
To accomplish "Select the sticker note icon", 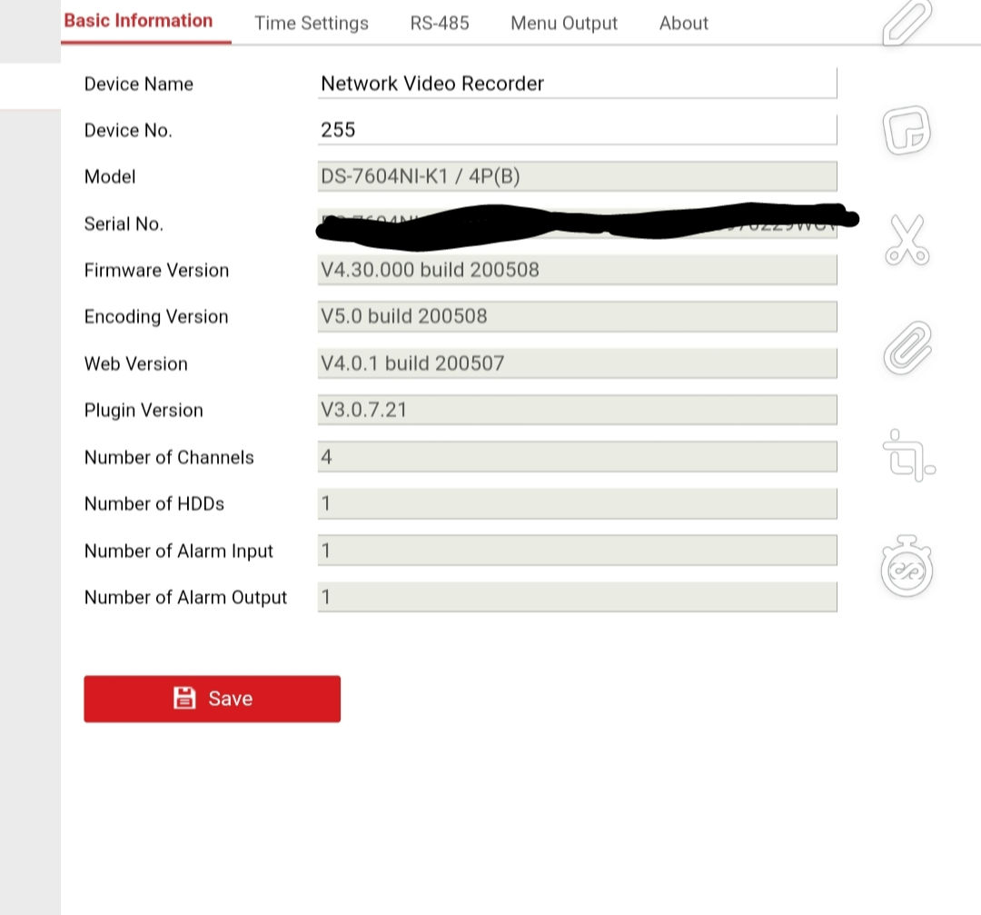I will click(x=907, y=130).
